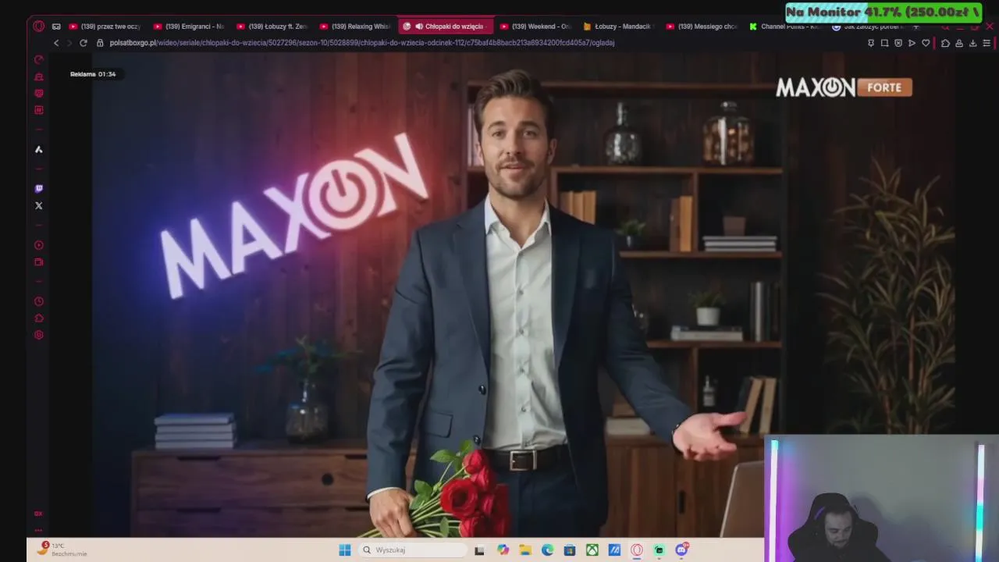Open the downloads icon in top toolbar
The width and height of the screenshot is (999, 562).
pyautogui.click(x=972, y=43)
